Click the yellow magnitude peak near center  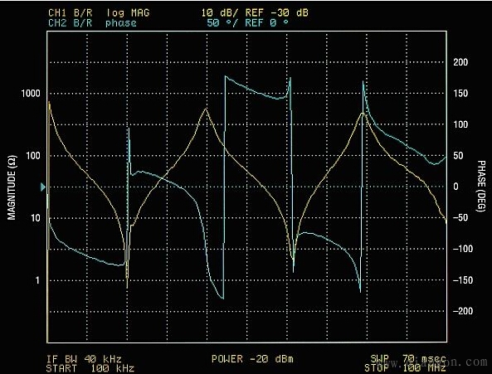[206, 109]
